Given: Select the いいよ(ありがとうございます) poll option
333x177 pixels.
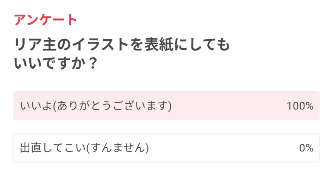Looking at the screenshot, I should click(96, 106).
